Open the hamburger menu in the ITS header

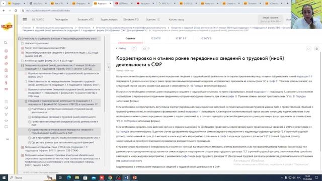[25, 20]
